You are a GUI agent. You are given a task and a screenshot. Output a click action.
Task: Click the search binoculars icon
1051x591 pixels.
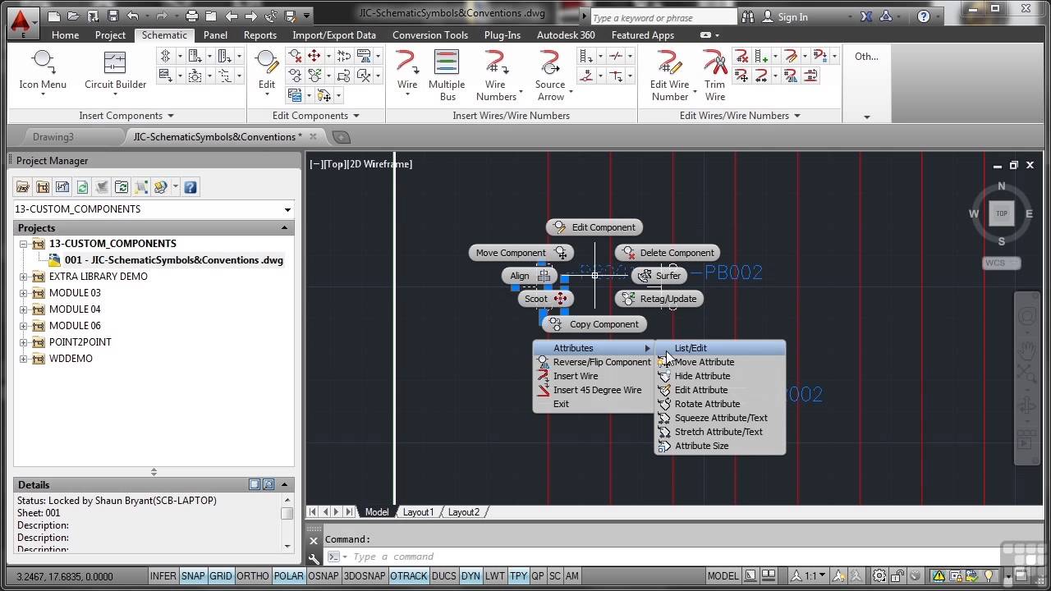coord(747,16)
